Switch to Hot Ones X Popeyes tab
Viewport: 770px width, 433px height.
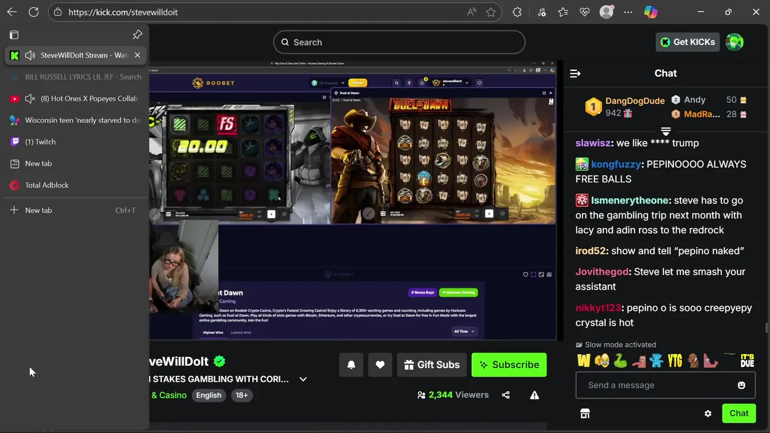[75, 99]
